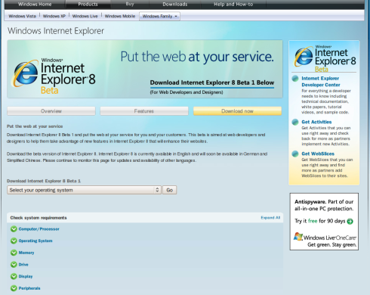
Task: Open the Windows Home menu
Action: [x=35, y=5]
